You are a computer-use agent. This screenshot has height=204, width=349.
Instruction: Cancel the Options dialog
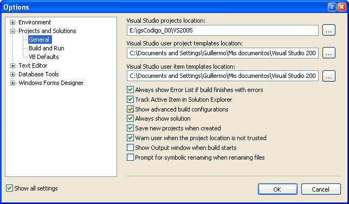click(x=321, y=189)
